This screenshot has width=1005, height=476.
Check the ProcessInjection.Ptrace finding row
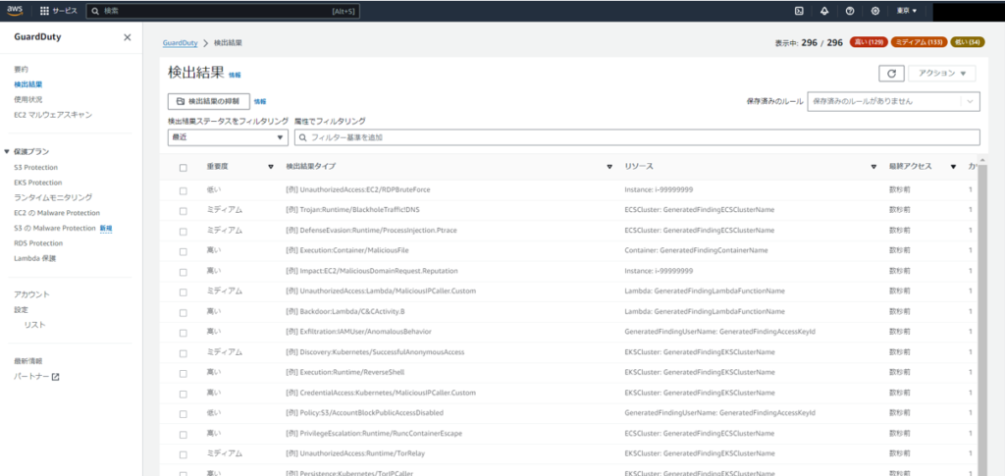point(184,231)
